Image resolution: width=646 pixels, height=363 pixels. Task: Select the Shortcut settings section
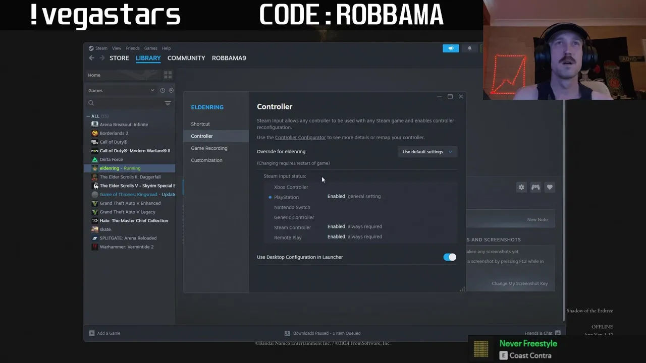[x=216, y=124]
